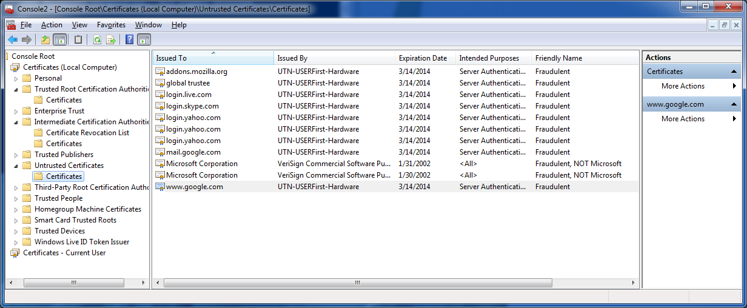Select the mail.google.com certificate icon

160,152
